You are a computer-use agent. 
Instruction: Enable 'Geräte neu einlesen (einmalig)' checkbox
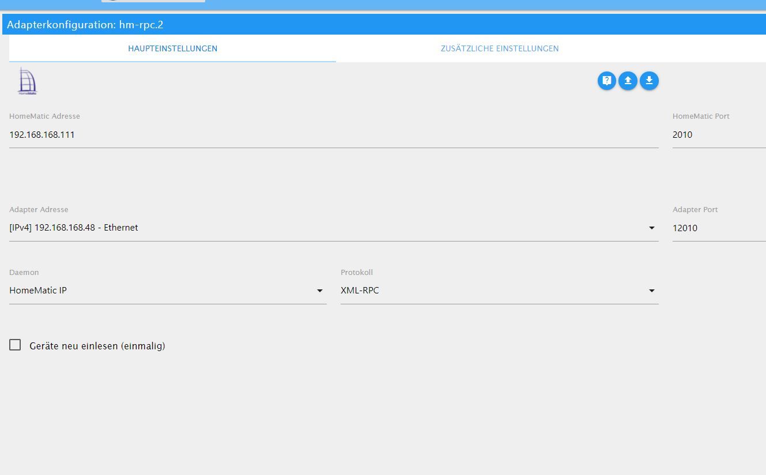(x=15, y=345)
